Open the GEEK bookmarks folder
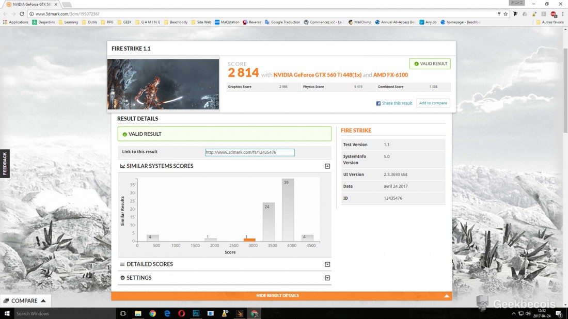This screenshot has width=568, height=319. pos(124,22)
